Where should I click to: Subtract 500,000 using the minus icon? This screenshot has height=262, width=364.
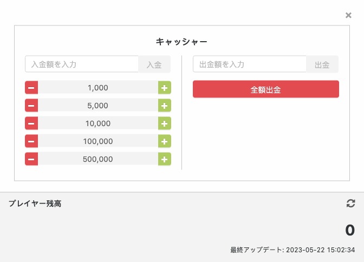pyautogui.click(x=31, y=159)
